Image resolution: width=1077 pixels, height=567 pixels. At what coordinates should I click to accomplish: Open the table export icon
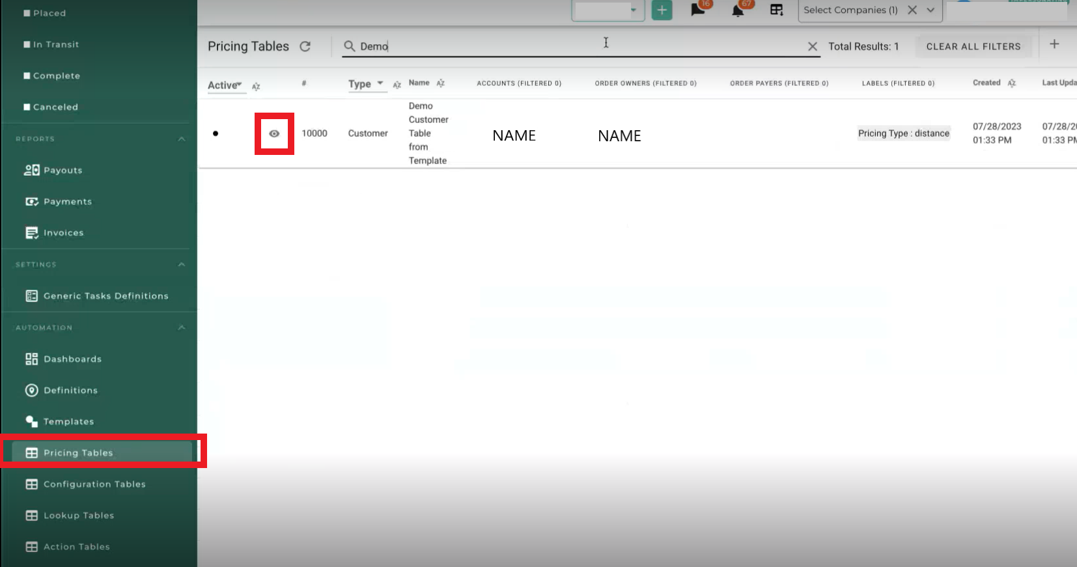(776, 10)
